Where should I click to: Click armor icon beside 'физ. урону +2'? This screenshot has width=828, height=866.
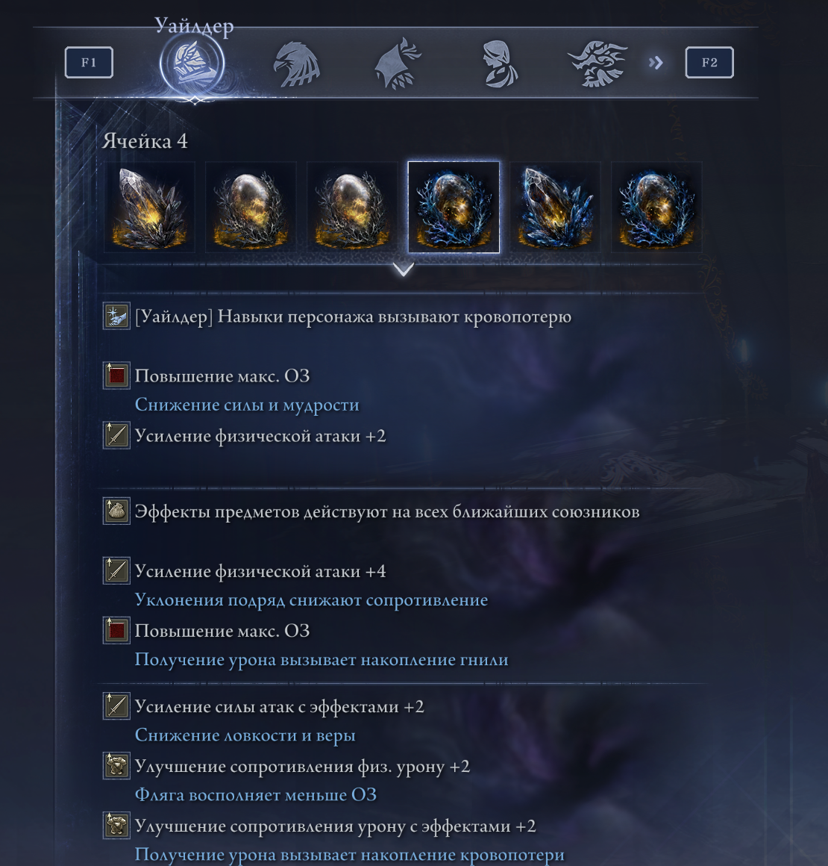tap(116, 765)
